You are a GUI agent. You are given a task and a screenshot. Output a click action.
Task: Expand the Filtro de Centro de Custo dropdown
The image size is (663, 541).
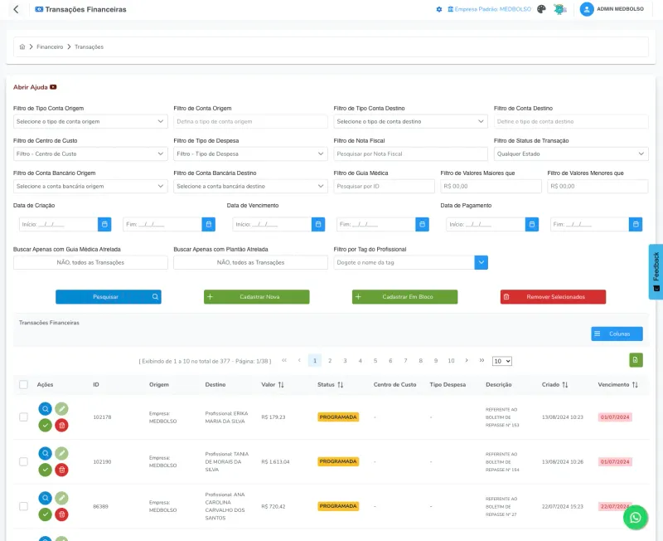90,154
